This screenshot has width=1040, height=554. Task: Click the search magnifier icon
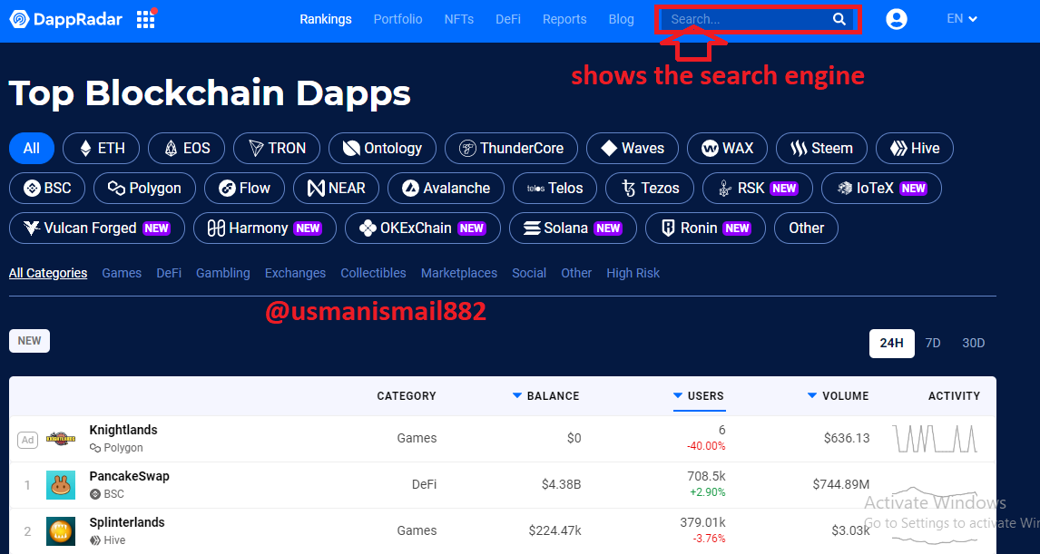[x=839, y=19]
